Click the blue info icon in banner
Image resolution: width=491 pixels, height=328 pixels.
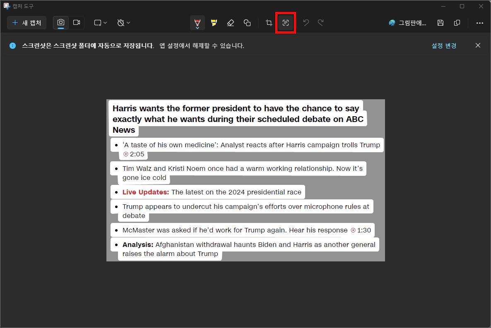tap(12, 45)
